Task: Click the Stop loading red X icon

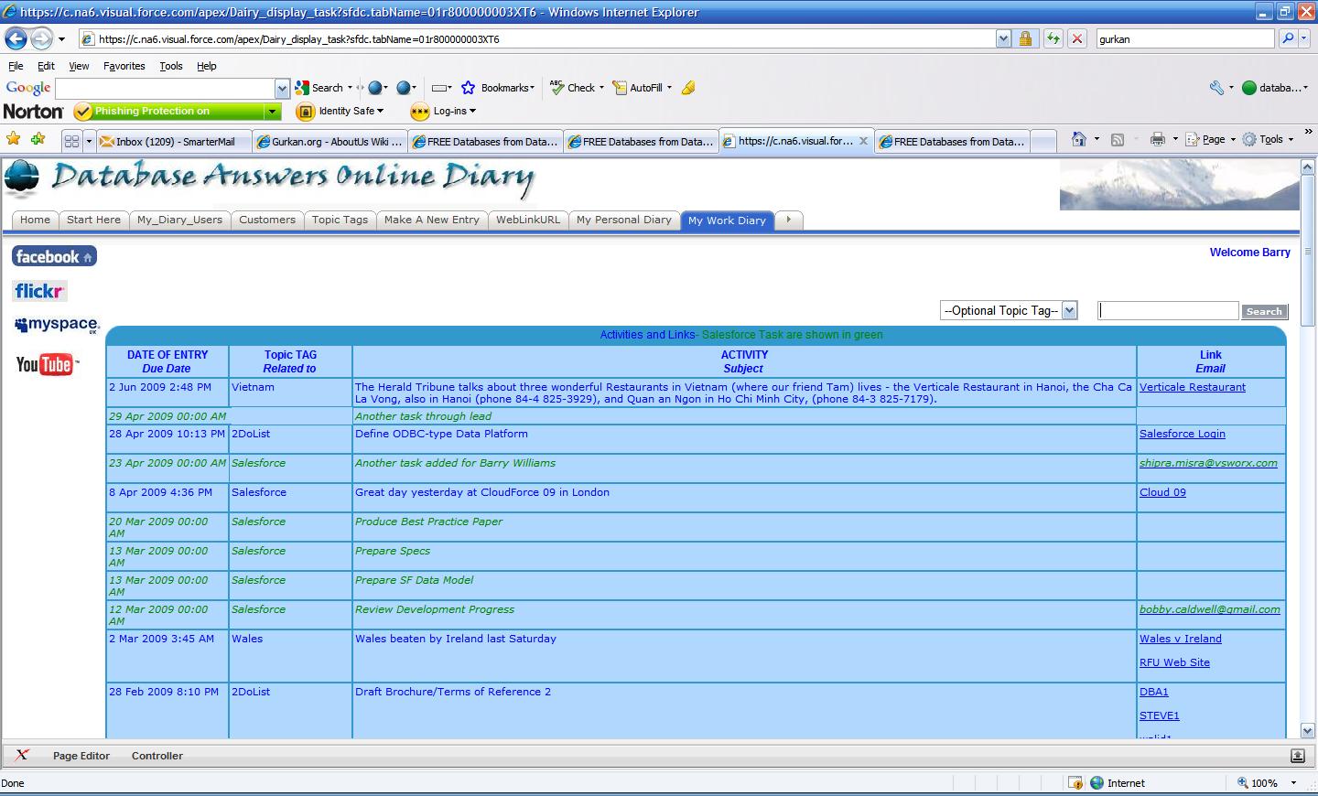Action: point(1077,38)
